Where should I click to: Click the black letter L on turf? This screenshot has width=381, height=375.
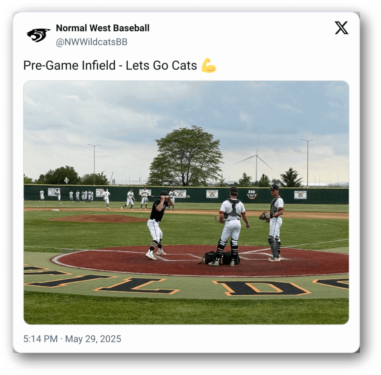click(136, 286)
